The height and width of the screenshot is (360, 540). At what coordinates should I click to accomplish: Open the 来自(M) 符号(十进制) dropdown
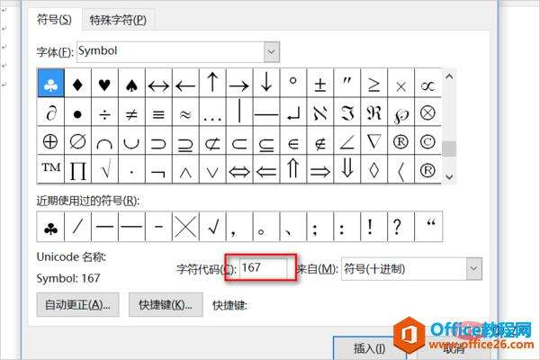pos(474,269)
